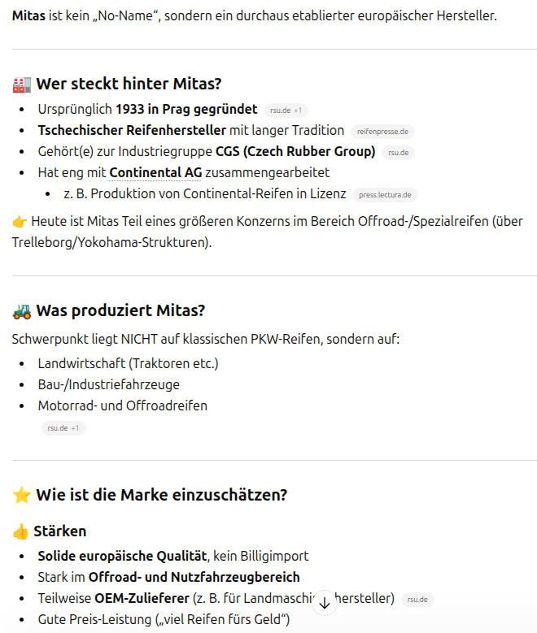Screen dimensions: 537x633
Task: Click the "Stärken" subheading text
Action: coord(59,531)
